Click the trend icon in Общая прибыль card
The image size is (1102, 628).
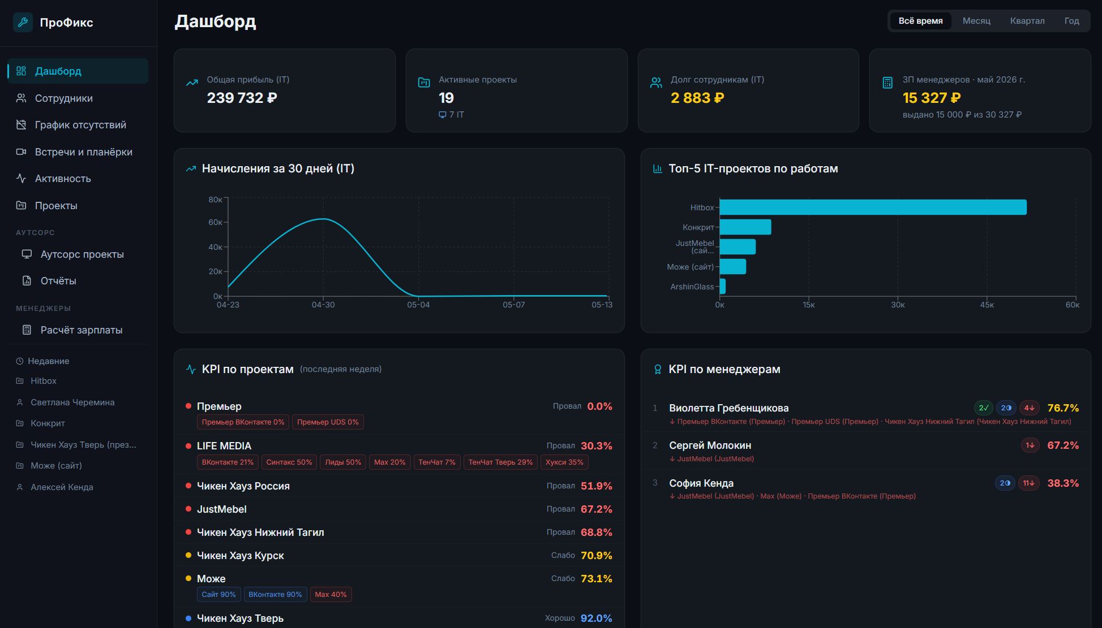(x=192, y=83)
